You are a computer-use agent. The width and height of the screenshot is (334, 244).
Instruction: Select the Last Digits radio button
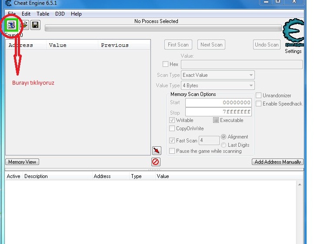224,145
